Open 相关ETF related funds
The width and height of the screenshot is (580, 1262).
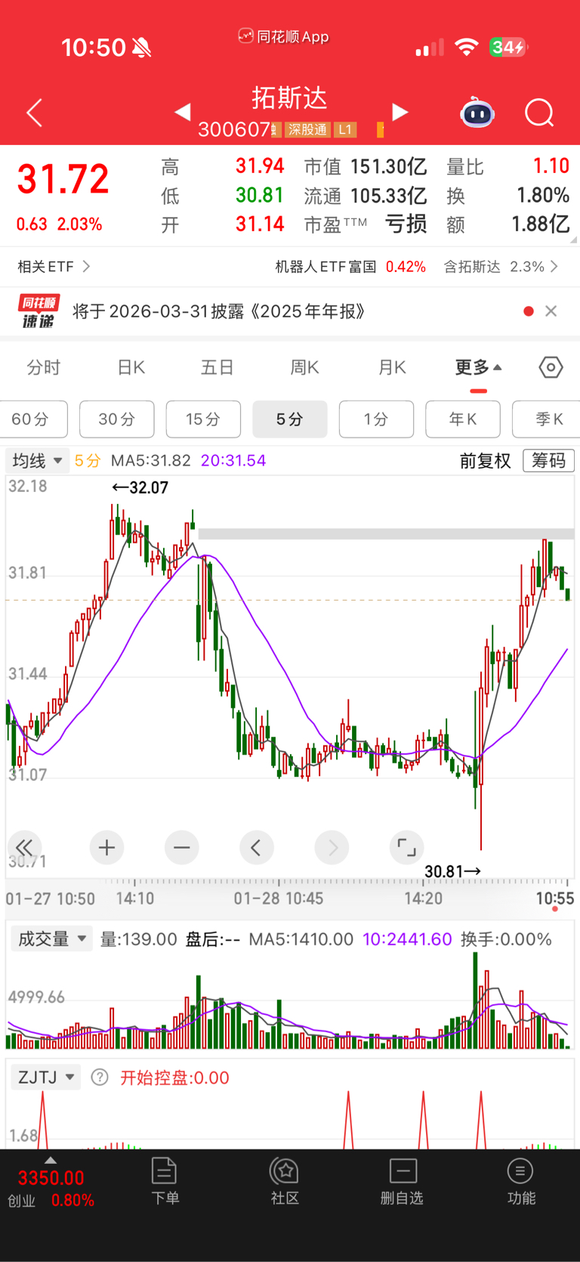(x=54, y=267)
